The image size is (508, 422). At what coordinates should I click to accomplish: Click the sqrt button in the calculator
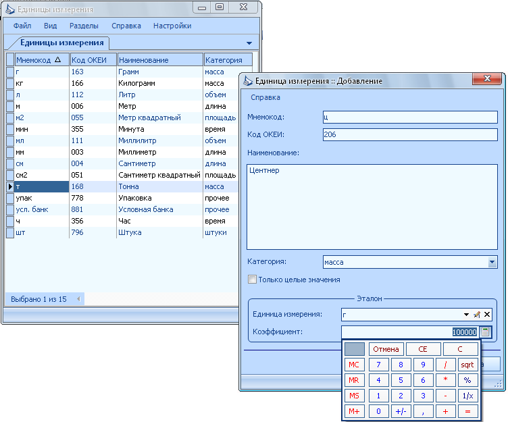click(x=467, y=365)
